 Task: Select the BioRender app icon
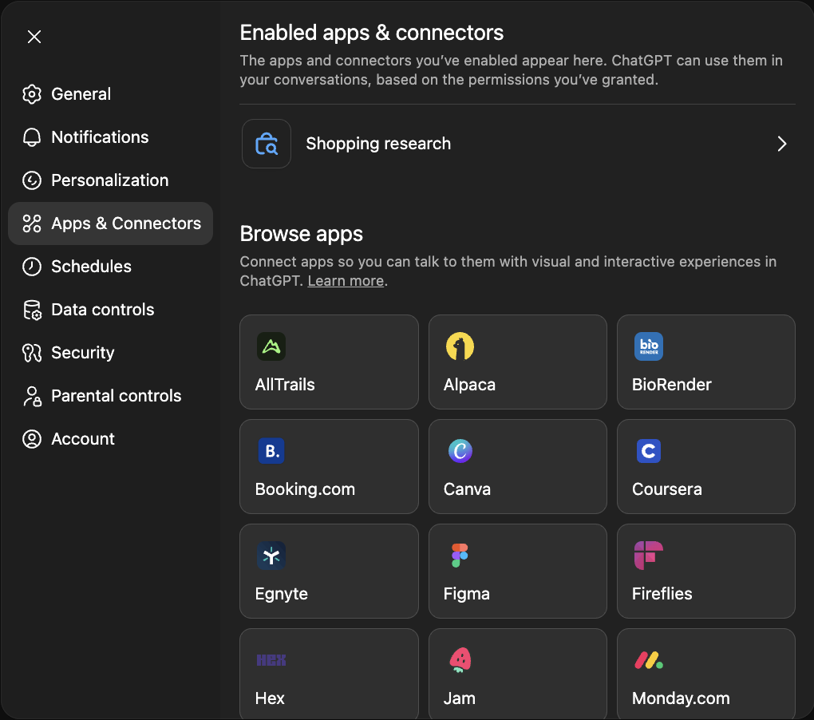pos(648,346)
